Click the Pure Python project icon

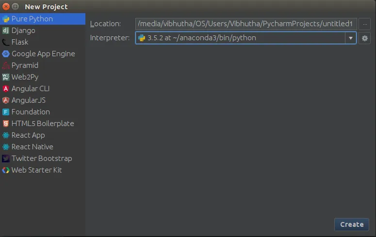pyautogui.click(x=6, y=19)
